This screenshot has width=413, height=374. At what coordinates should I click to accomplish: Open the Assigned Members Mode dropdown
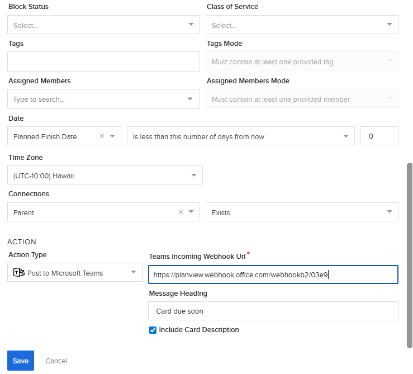(x=302, y=98)
